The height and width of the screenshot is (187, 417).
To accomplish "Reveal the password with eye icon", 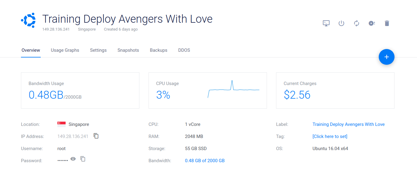I will click(73, 159).
